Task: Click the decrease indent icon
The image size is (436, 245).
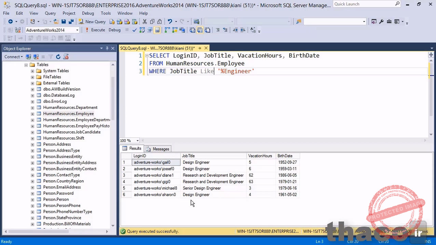Action: [235, 30]
